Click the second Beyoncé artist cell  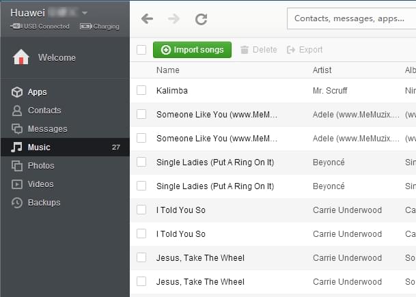pos(329,186)
